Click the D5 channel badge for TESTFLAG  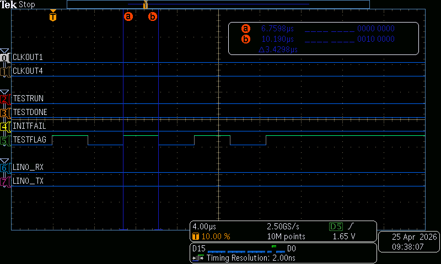click(x=4, y=141)
